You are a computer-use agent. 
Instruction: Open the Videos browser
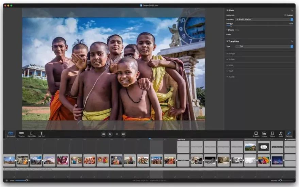[272, 134]
